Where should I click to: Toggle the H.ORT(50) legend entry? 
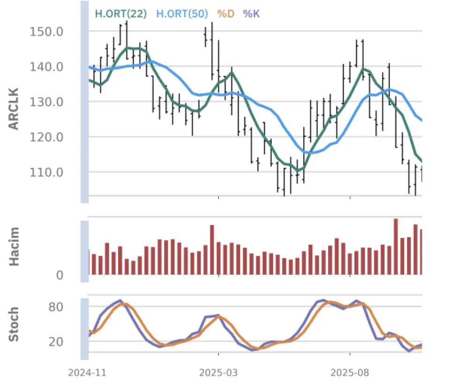coord(181,14)
